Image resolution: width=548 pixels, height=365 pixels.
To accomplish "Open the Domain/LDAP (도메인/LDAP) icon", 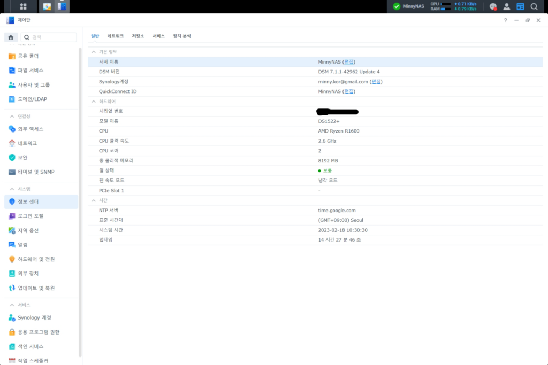I will 12,99.
